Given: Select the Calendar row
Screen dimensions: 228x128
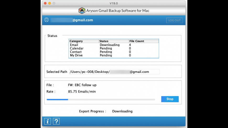Looking at the screenshot, I should point(114,48).
